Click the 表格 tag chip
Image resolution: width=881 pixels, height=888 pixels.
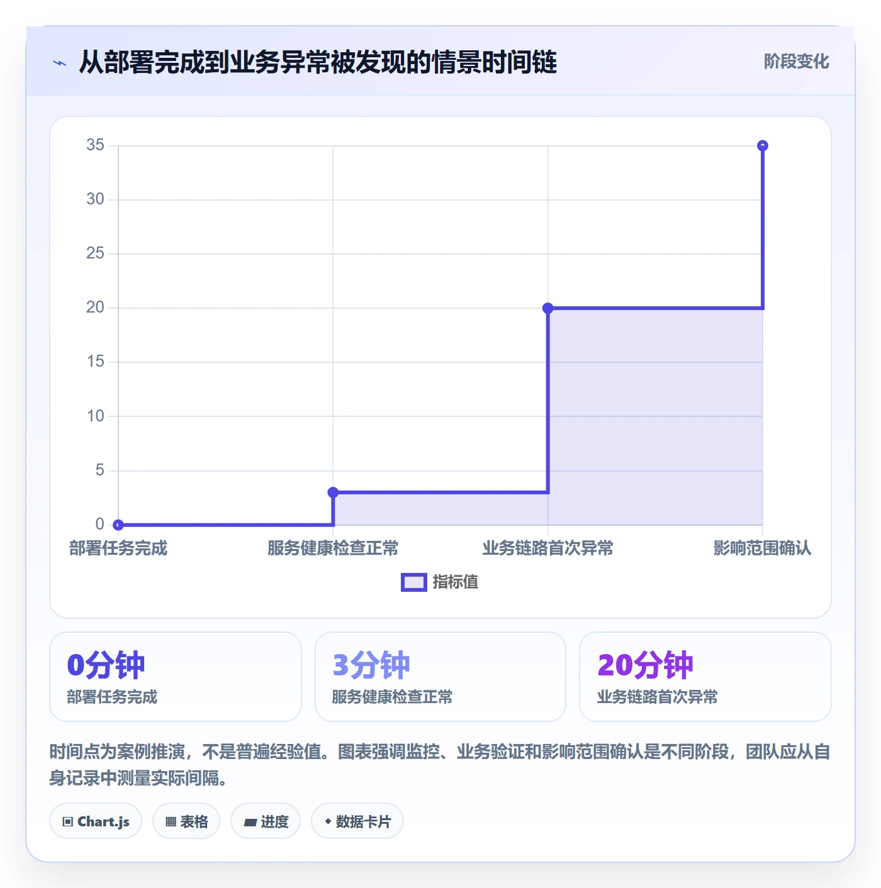click(x=186, y=821)
